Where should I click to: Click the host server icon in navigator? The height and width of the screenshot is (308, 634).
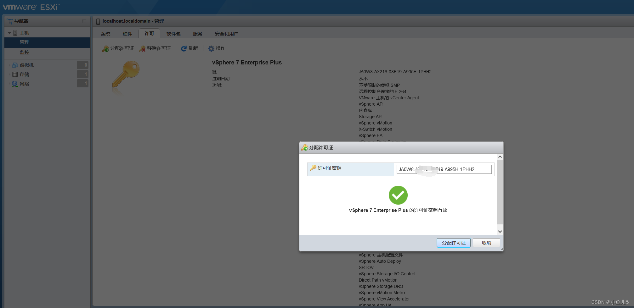click(x=15, y=33)
